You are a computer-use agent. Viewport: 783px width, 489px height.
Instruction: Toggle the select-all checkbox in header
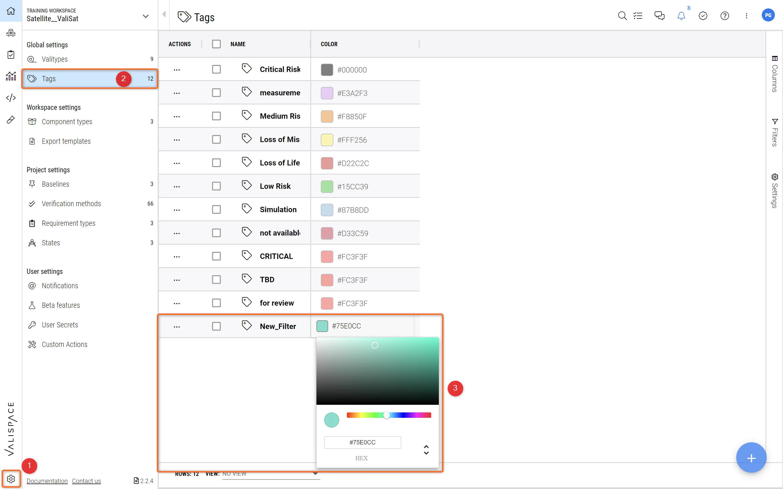(216, 44)
